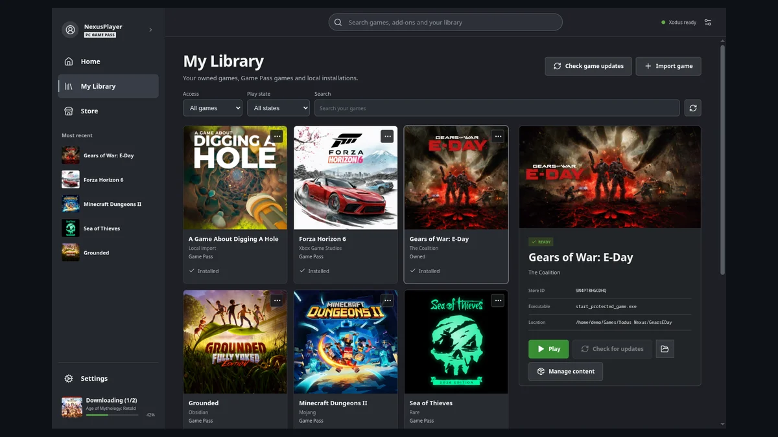Open Minecraft Dungeons II from Most recent
This screenshot has width=778, height=437.
click(108, 204)
